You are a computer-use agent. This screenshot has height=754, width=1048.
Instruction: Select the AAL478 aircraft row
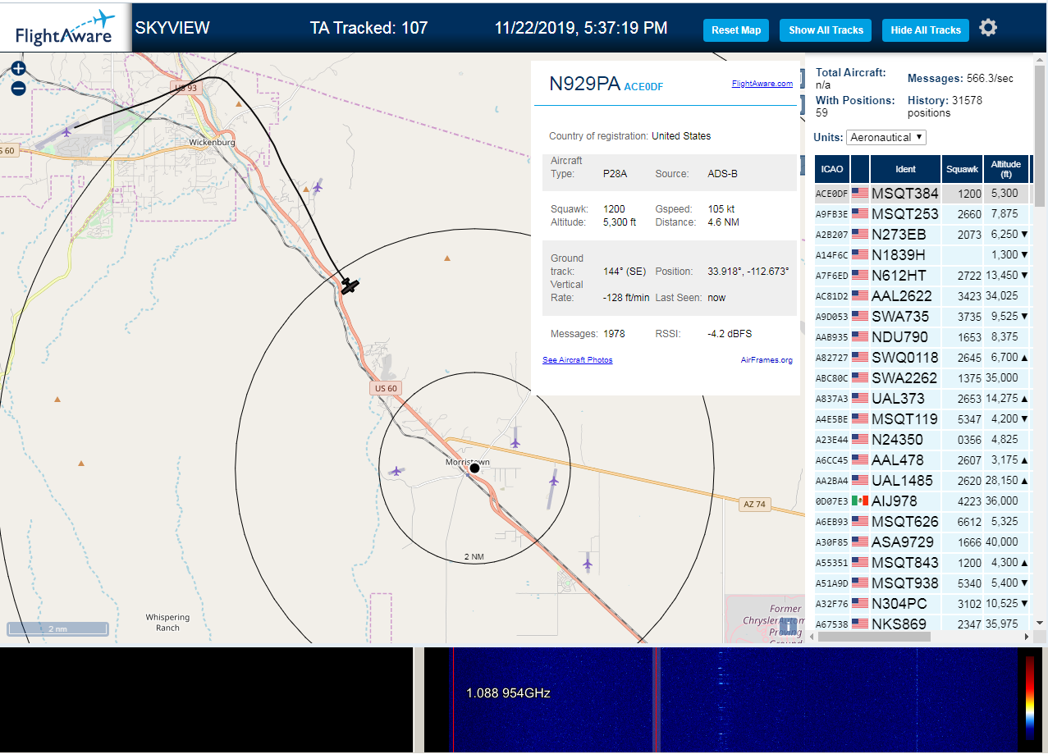pos(922,460)
